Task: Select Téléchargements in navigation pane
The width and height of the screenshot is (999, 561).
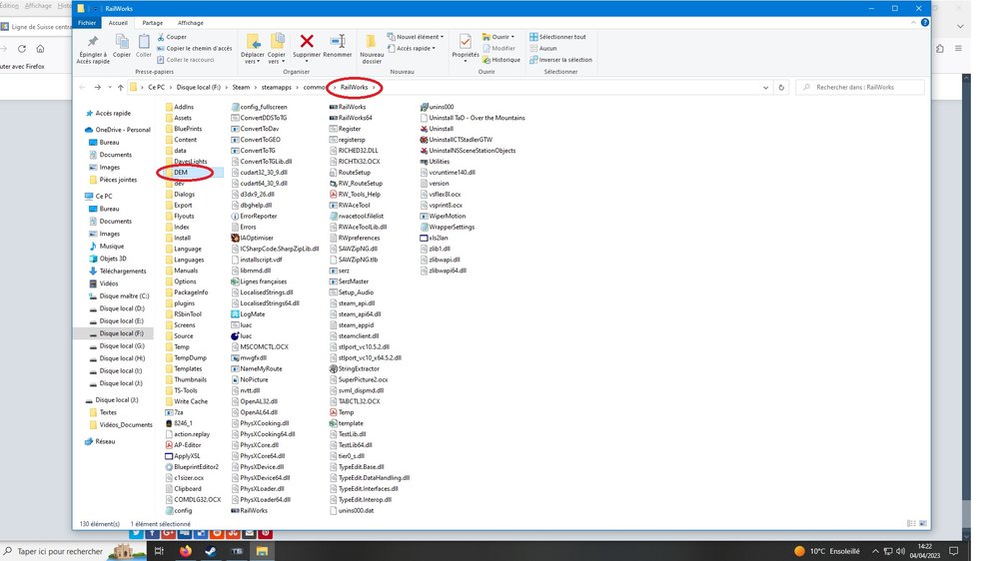Action: click(x=122, y=272)
